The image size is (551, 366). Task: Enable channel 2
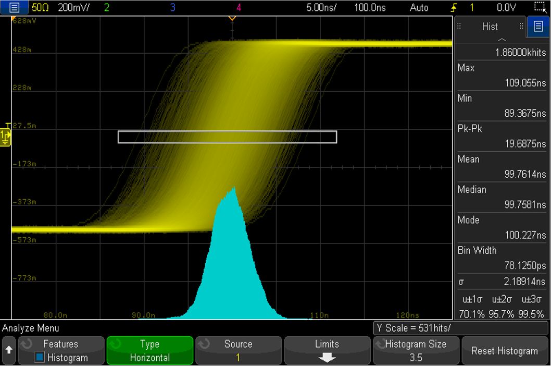[x=105, y=7]
